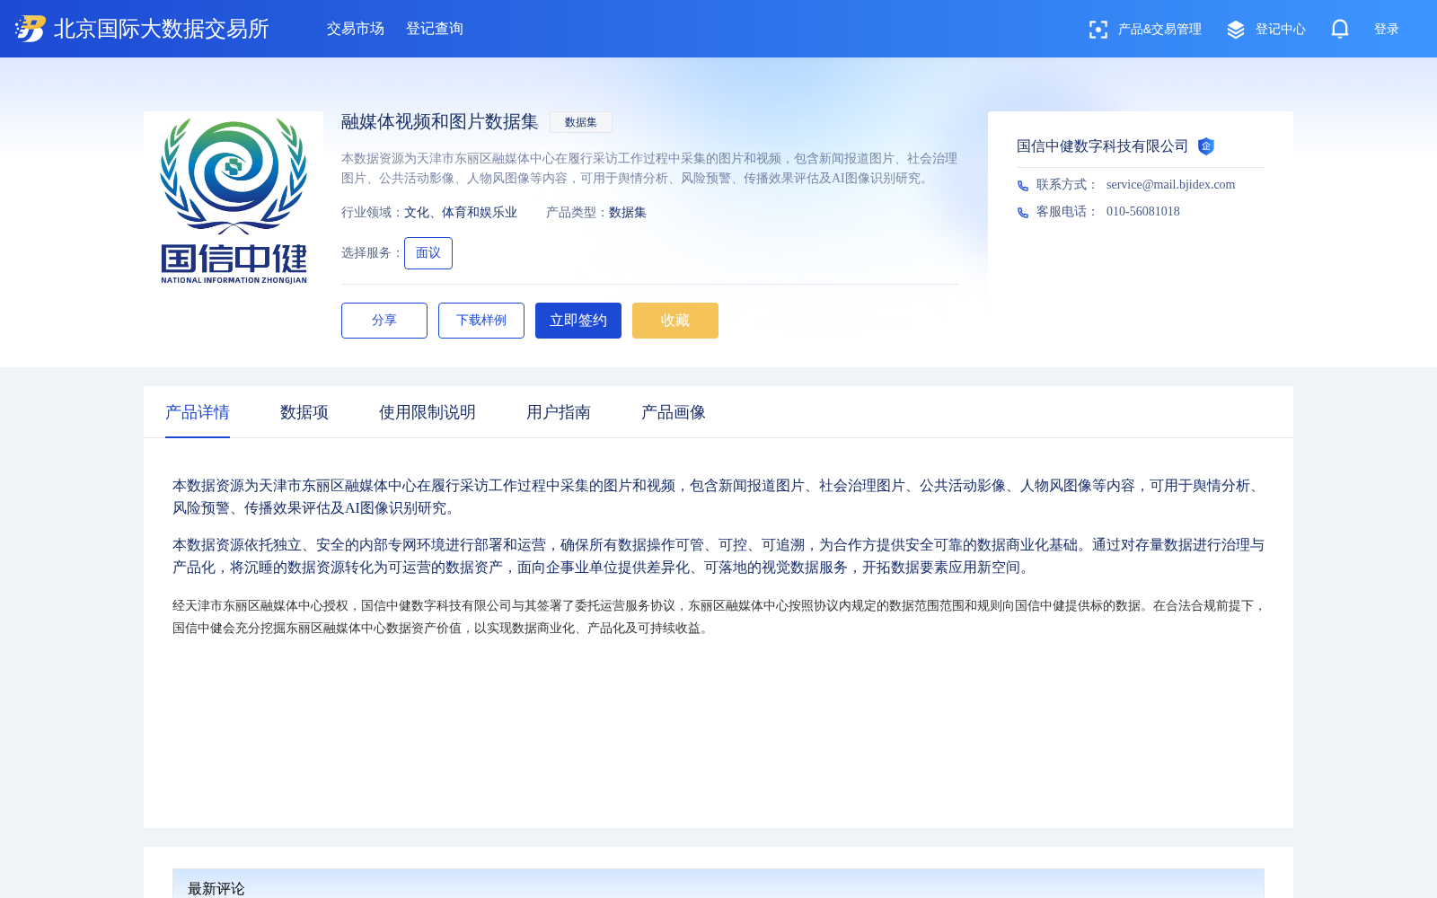Click the 下载样例 button
1437x898 pixels.
click(481, 321)
